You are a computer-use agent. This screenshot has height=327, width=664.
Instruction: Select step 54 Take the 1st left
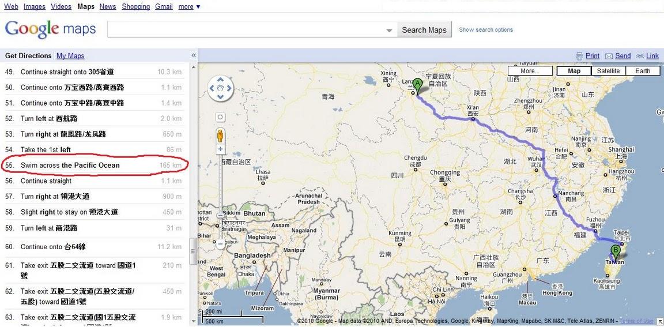(x=93, y=149)
